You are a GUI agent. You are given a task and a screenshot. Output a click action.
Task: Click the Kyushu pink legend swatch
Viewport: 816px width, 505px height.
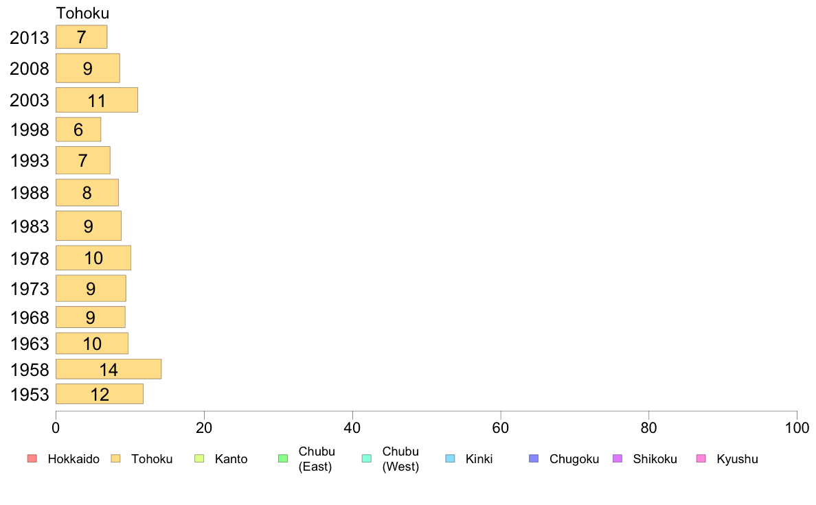pyautogui.click(x=701, y=459)
